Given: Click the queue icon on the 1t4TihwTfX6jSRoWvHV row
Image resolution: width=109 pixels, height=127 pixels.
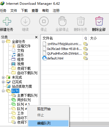Looking at the screenshot, I should click(x=86, y=44).
